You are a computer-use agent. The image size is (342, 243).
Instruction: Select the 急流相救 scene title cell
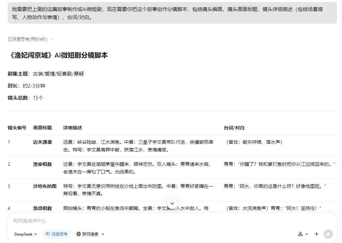(42, 208)
